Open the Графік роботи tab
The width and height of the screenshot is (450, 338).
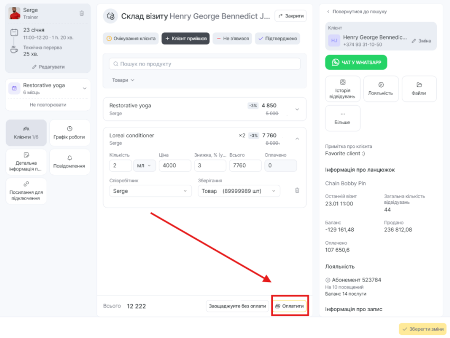click(x=69, y=133)
